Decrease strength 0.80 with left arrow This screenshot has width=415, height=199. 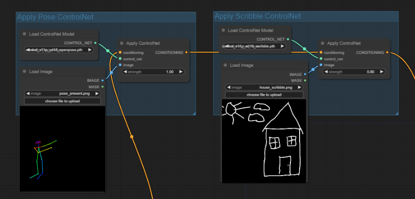pyautogui.click(x=326, y=72)
